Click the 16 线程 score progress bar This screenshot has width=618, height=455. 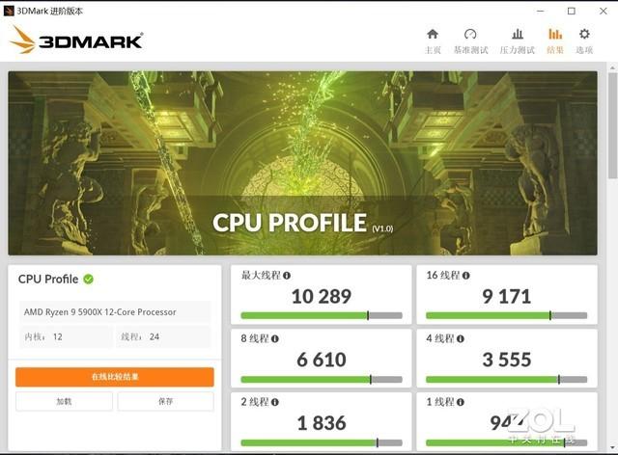(506, 315)
